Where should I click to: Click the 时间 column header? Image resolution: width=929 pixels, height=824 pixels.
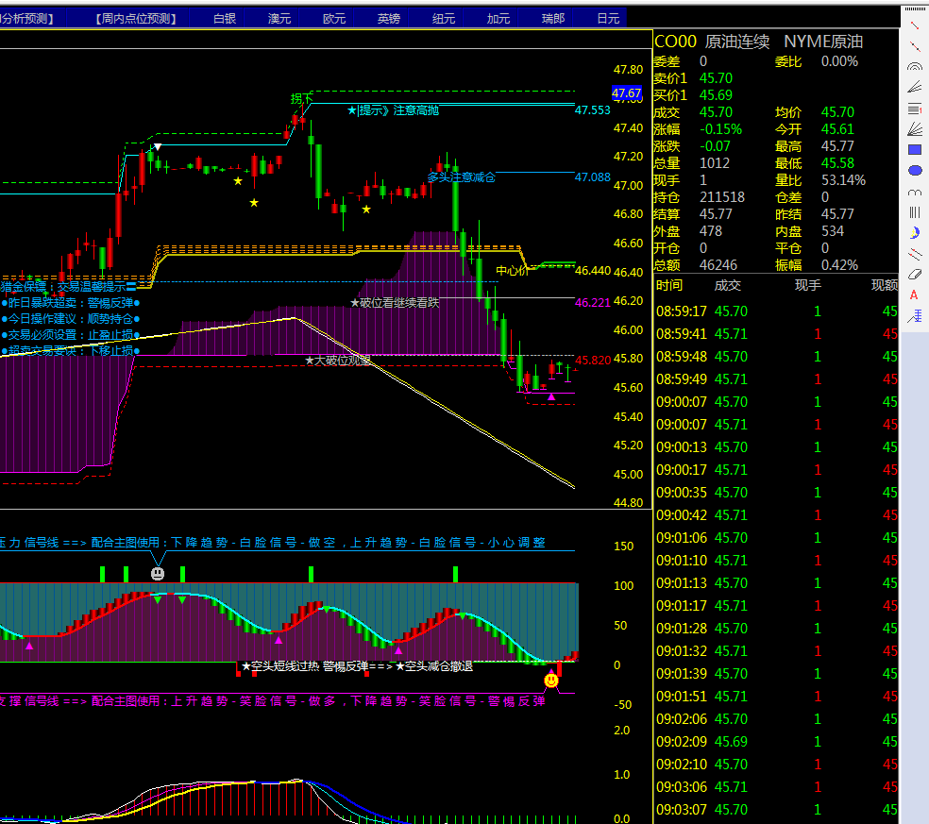[x=669, y=286]
